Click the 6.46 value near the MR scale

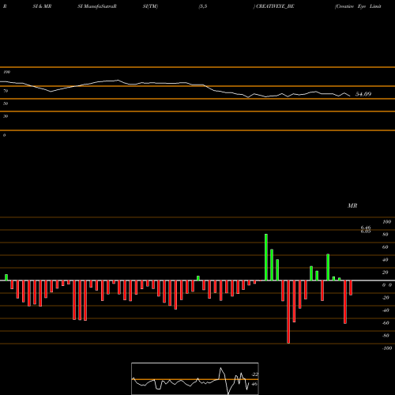pyautogui.click(x=366, y=227)
